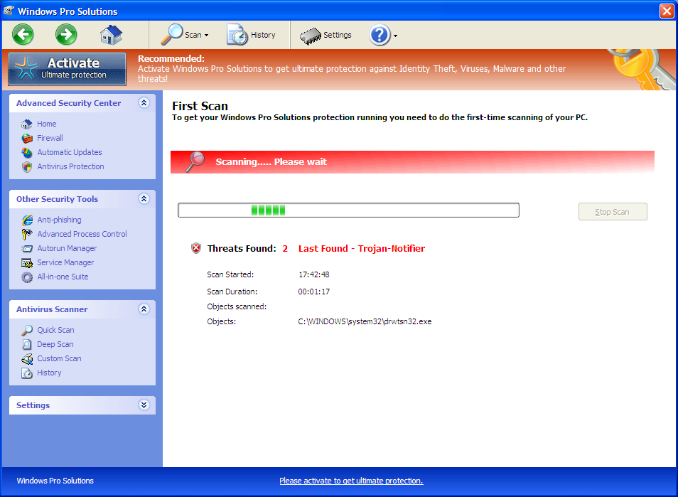Collapse Advanced Security Center panel
Screen dimensions: 678x497
[144, 102]
